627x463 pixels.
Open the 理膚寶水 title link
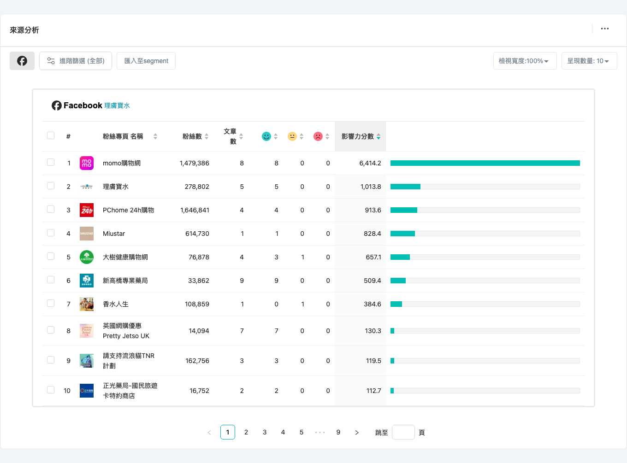coord(117,105)
